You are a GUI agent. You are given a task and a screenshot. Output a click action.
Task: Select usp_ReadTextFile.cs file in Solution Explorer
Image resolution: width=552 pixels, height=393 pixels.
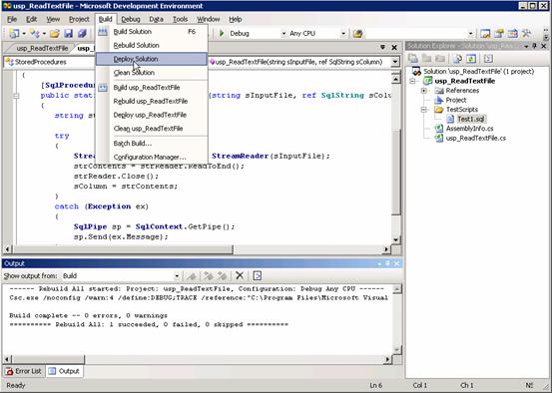coord(475,138)
